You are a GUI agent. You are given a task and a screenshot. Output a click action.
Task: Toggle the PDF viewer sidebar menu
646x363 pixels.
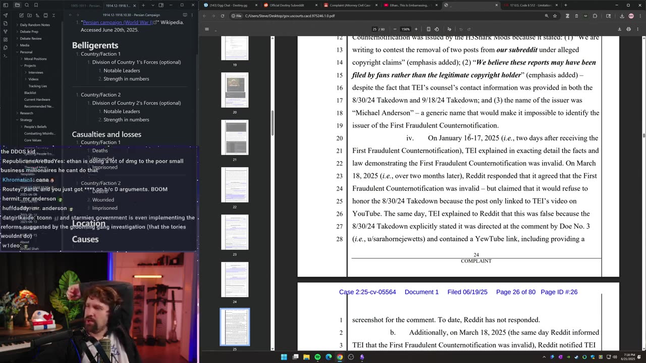[206, 29]
